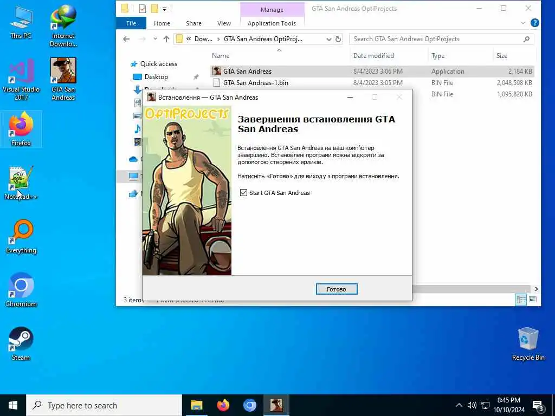Open the File tab in File Explorer
Image resolution: width=555 pixels, height=416 pixels.
tap(131, 23)
